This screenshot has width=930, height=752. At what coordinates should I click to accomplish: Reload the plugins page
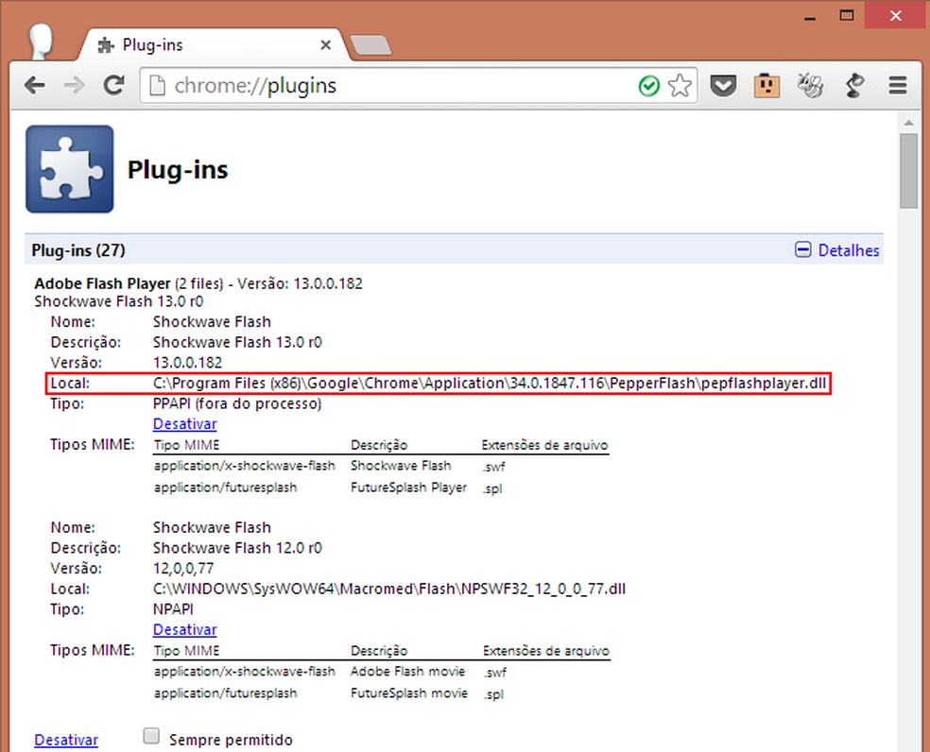click(114, 86)
